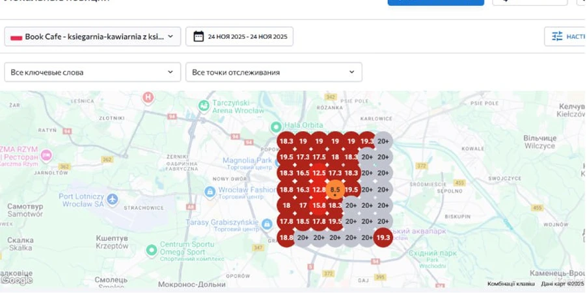Select the 12.8 rank marker
This screenshot has width=587, height=293.
tap(319, 190)
